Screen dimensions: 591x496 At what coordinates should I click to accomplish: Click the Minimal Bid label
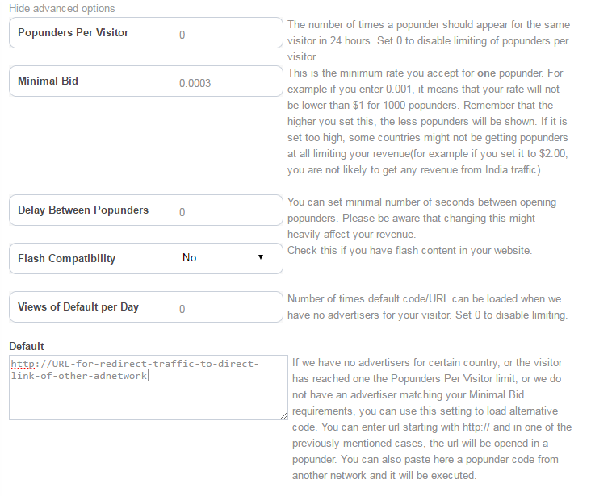[x=48, y=81]
